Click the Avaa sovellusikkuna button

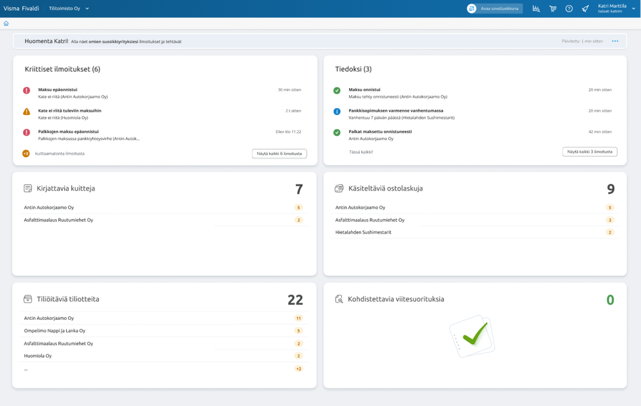coord(495,8)
